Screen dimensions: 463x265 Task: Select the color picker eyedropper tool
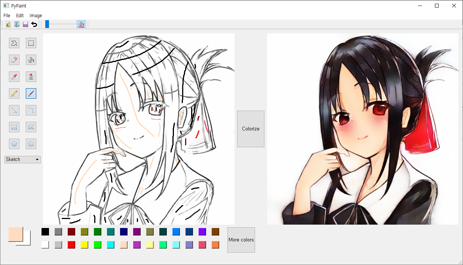click(x=14, y=77)
